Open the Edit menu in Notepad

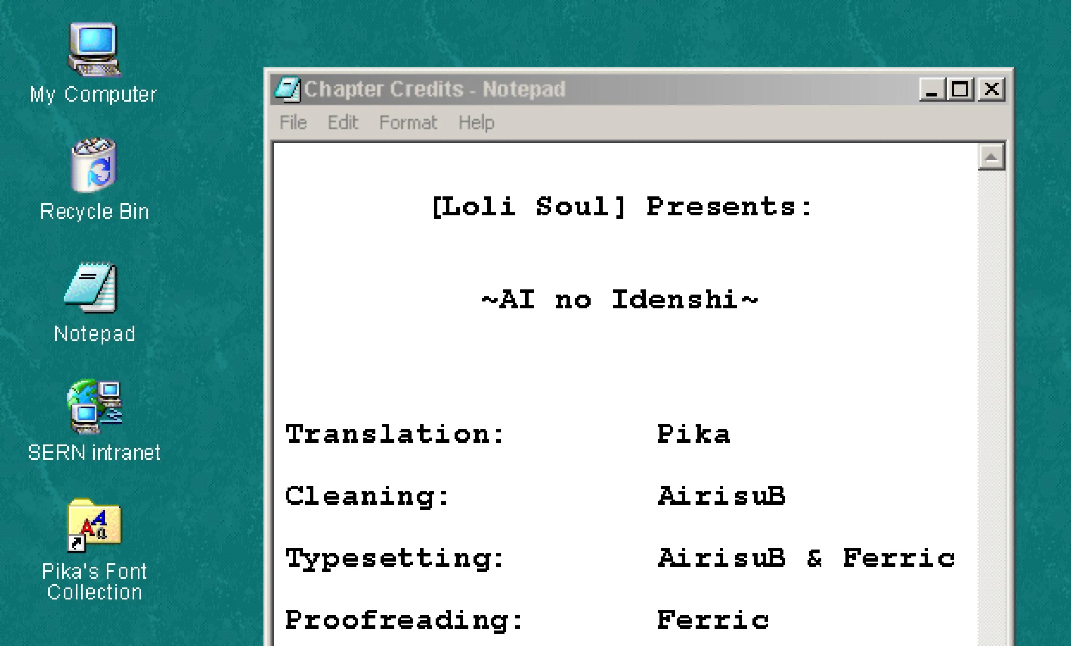[343, 123]
